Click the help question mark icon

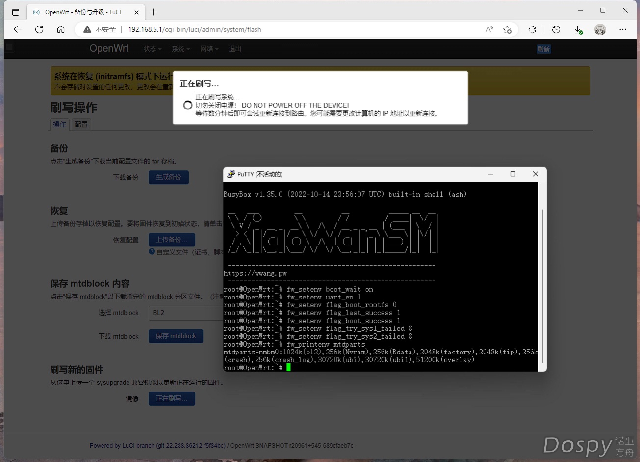pyautogui.click(x=152, y=252)
